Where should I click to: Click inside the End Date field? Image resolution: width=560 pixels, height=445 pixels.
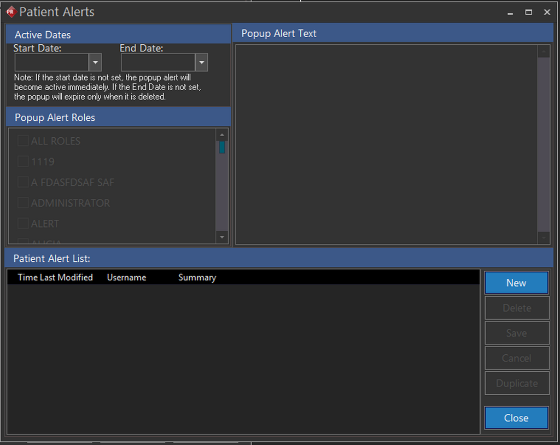coord(157,62)
